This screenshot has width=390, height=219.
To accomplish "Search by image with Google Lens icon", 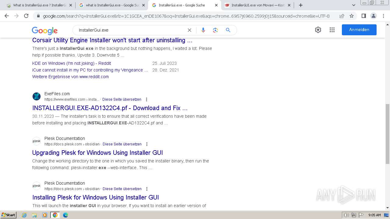I will 215,30.
